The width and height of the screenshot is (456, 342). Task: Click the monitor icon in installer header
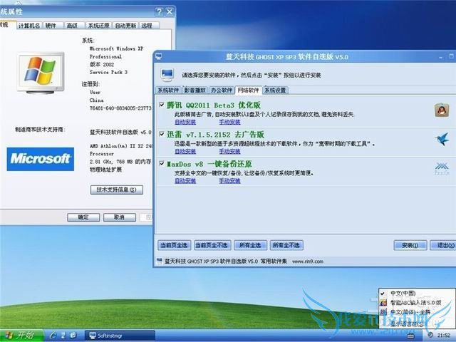click(x=167, y=73)
